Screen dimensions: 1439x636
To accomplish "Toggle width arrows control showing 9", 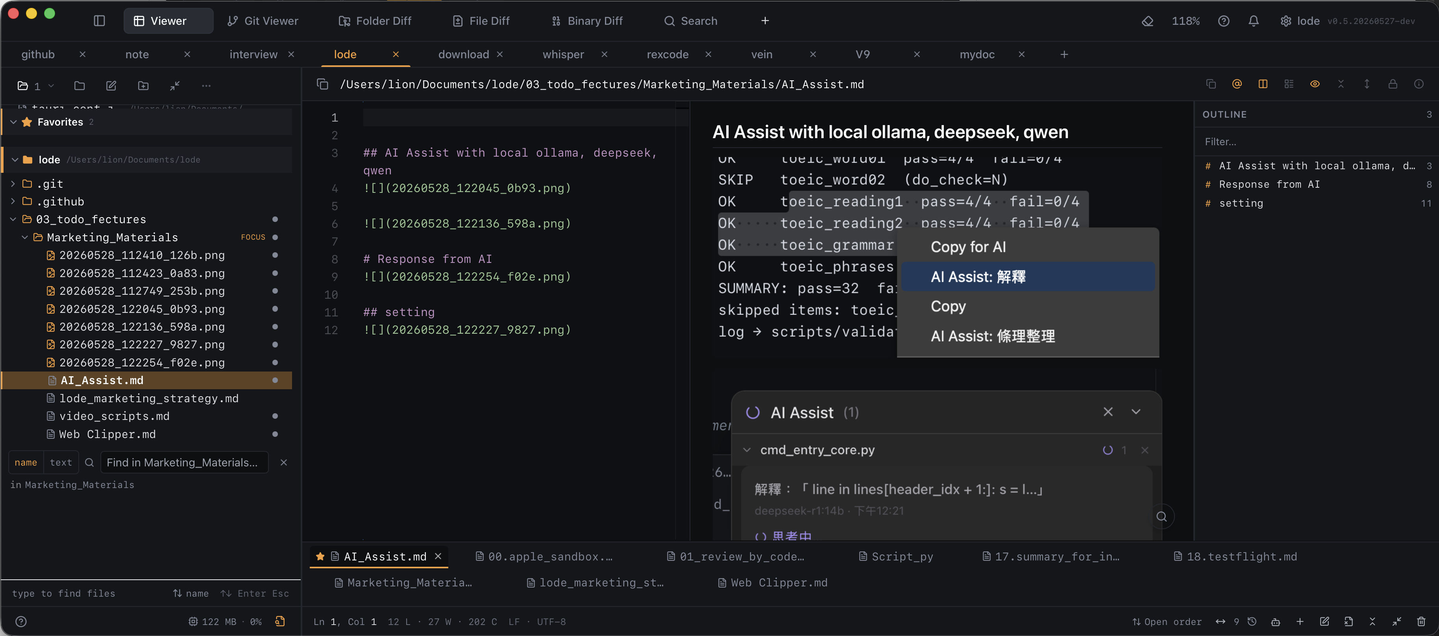I will [1227, 621].
